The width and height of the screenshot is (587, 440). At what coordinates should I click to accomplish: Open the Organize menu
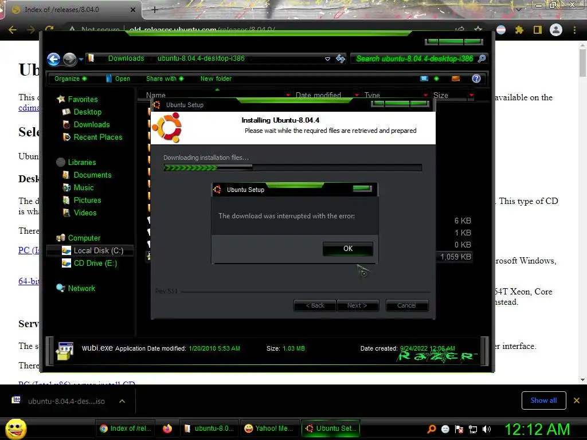point(71,78)
